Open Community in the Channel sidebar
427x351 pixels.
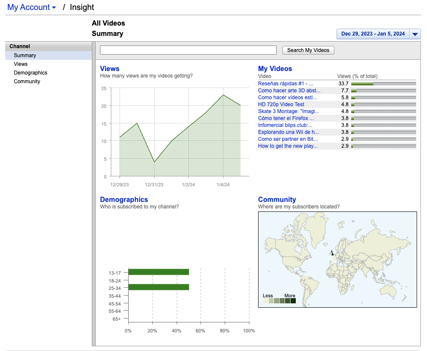click(x=27, y=81)
